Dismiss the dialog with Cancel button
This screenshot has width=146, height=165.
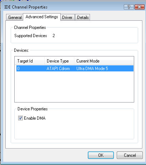130,155
